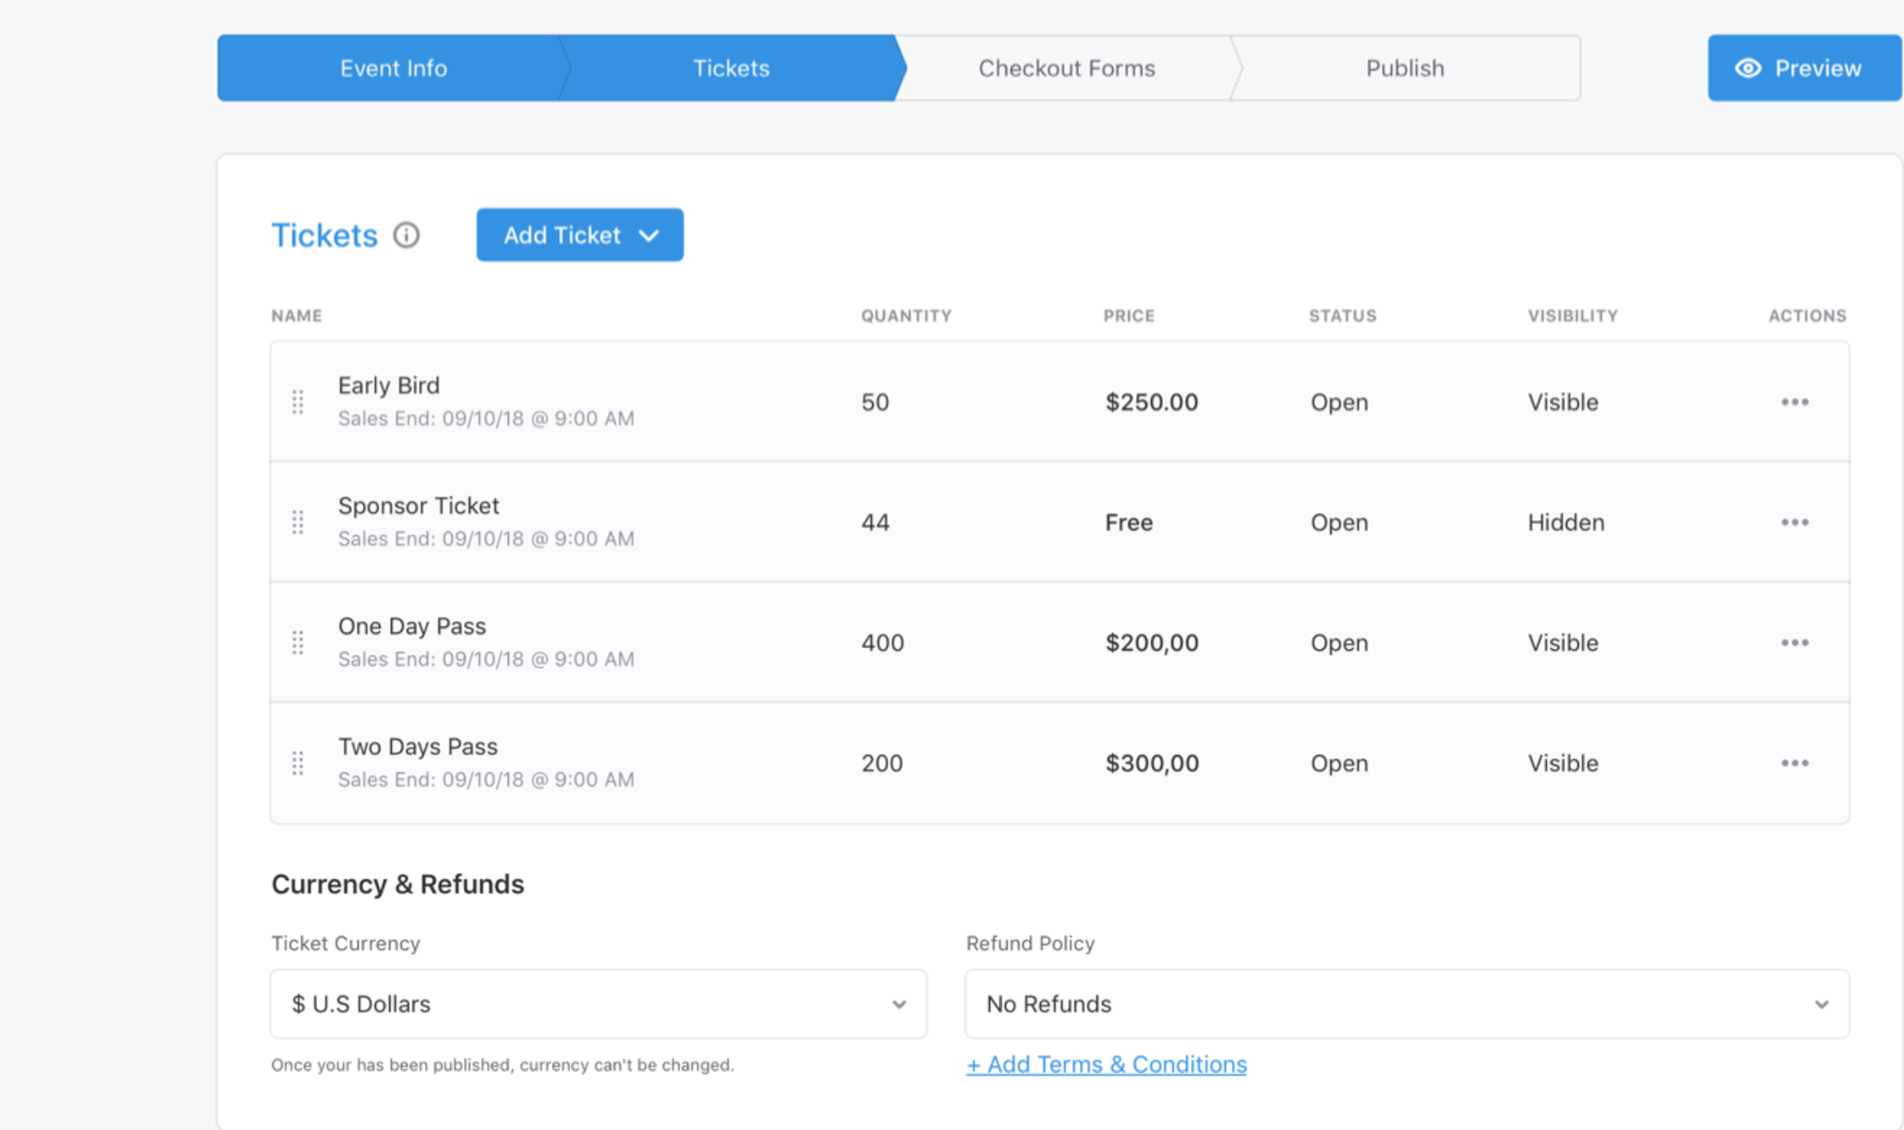1904x1130 pixels.
Task: Open actions menu for Two Days Pass
Action: click(1794, 763)
